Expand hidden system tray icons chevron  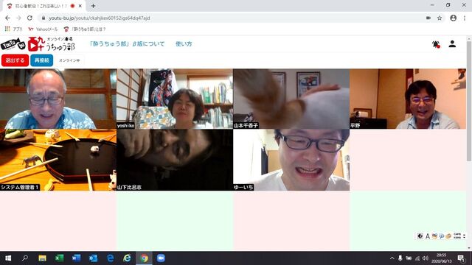(x=392, y=258)
